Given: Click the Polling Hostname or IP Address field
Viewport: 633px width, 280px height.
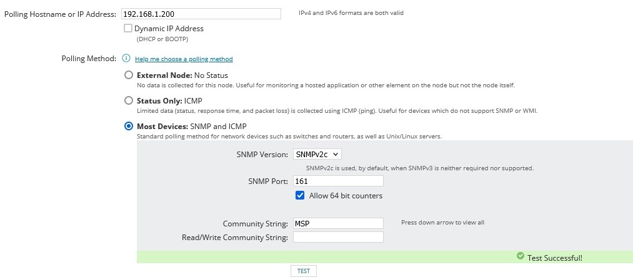Looking at the screenshot, I should pyautogui.click(x=200, y=13).
